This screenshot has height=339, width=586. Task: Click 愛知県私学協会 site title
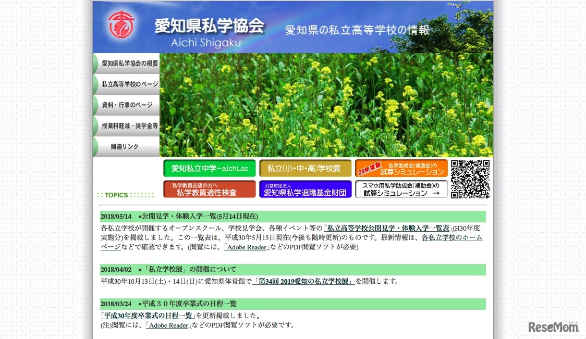point(209,26)
